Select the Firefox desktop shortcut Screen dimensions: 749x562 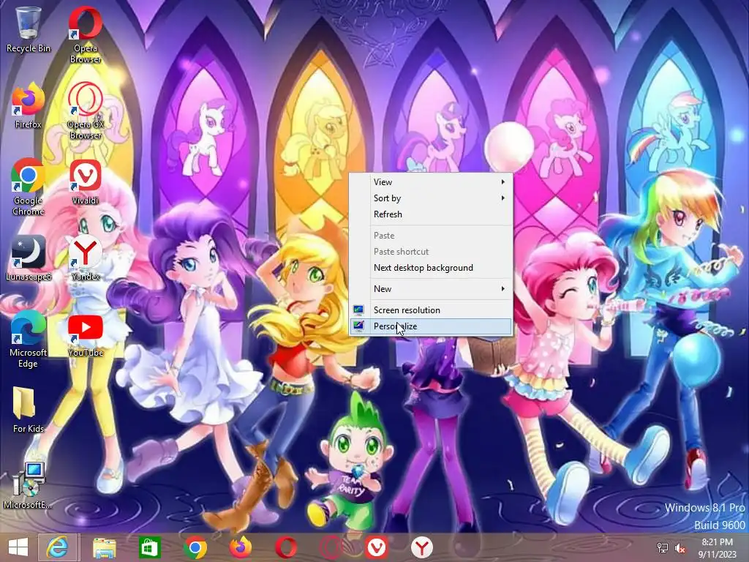tap(28, 105)
